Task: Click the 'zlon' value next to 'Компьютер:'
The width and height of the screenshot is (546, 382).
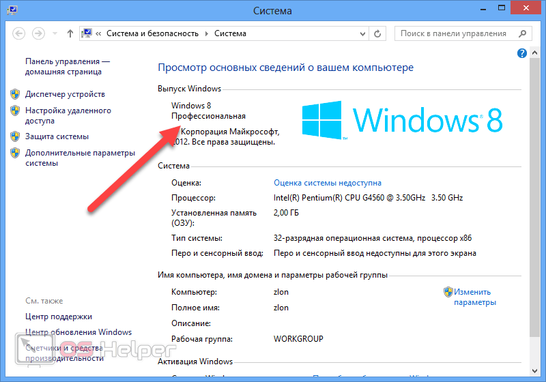Action: (x=281, y=292)
